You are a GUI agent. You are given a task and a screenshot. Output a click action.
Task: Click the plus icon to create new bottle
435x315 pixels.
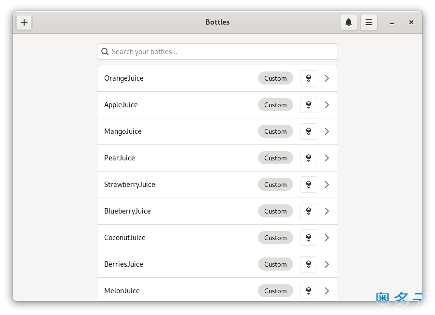pyautogui.click(x=24, y=22)
